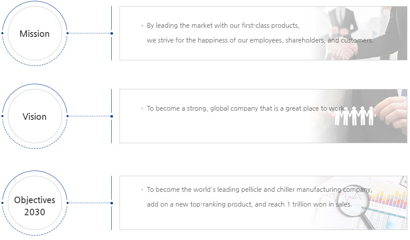Click the dot connector right of Objectives
The width and height of the screenshot is (410, 240).
pyautogui.click(x=112, y=203)
